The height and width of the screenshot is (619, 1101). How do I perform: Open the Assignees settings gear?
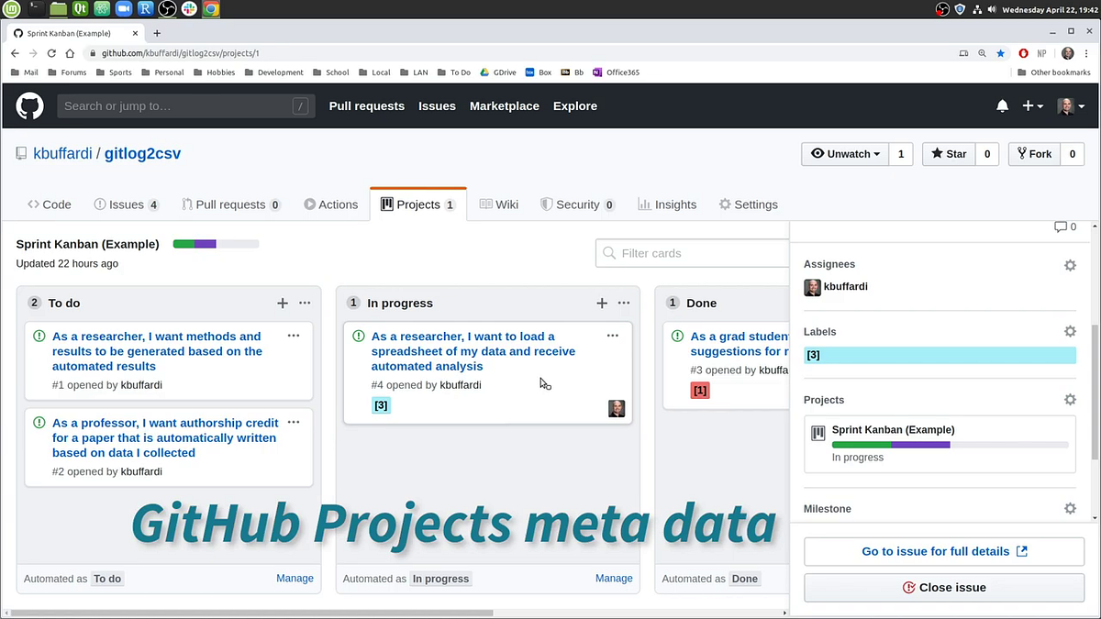click(x=1070, y=265)
